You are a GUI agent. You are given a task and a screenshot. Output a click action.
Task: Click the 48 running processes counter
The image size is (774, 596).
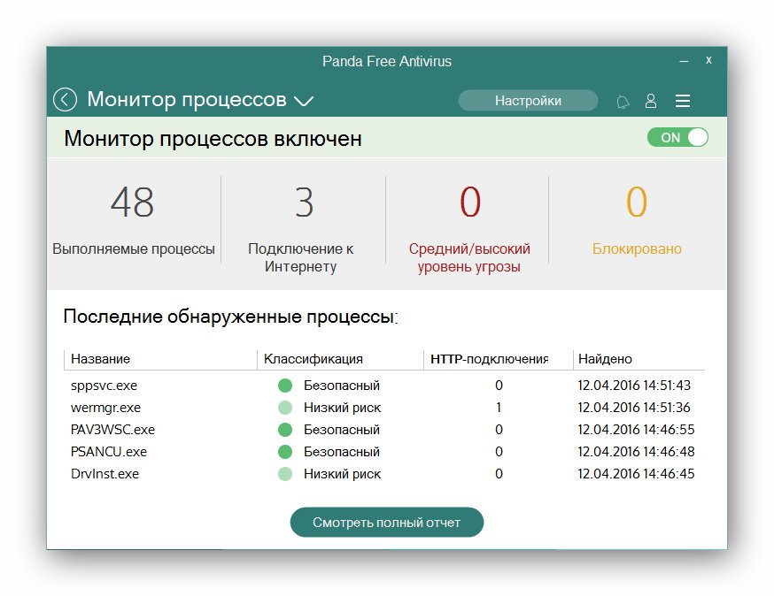(x=133, y=203)
